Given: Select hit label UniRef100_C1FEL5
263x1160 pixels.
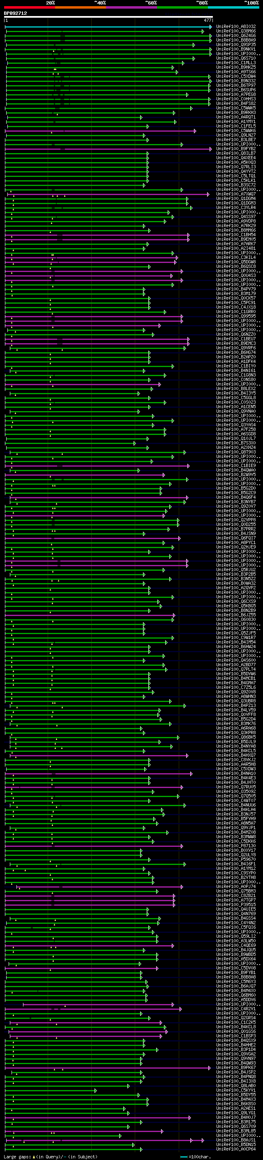Looking at the screenshot, I should click(x=236, y=126).
